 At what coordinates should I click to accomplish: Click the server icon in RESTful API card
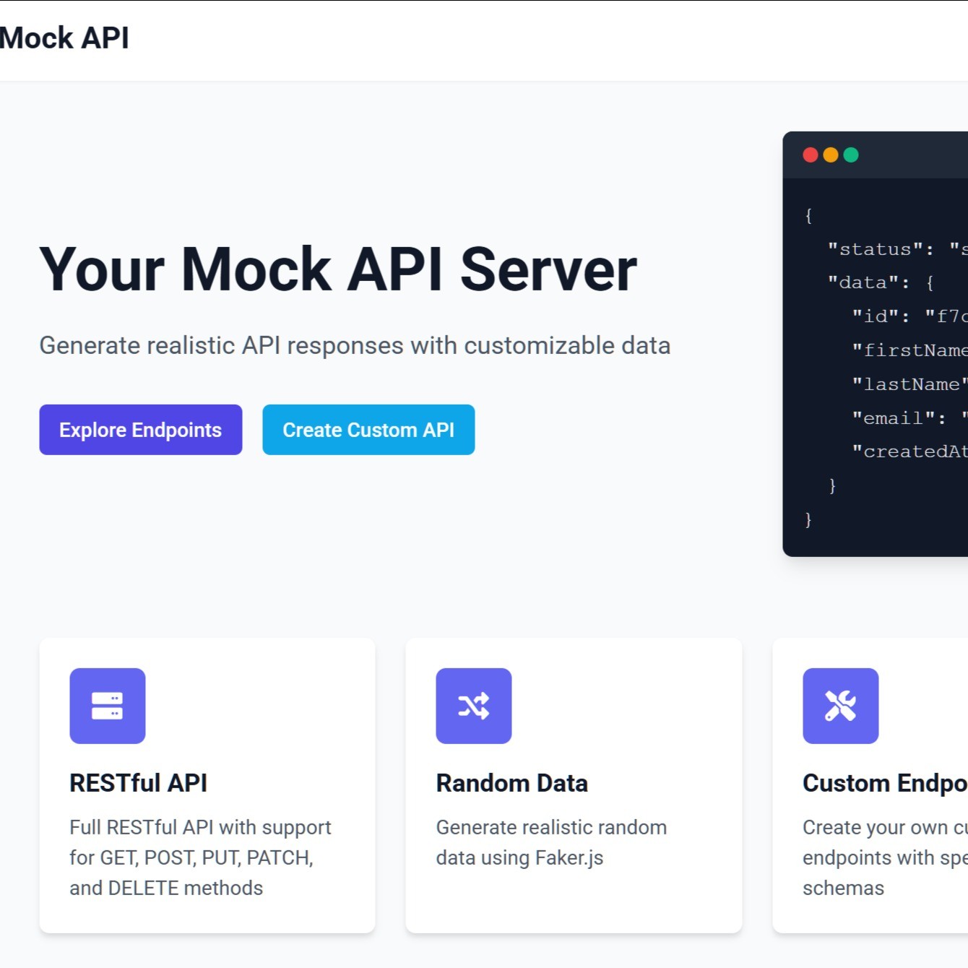(x=107, y=706)
